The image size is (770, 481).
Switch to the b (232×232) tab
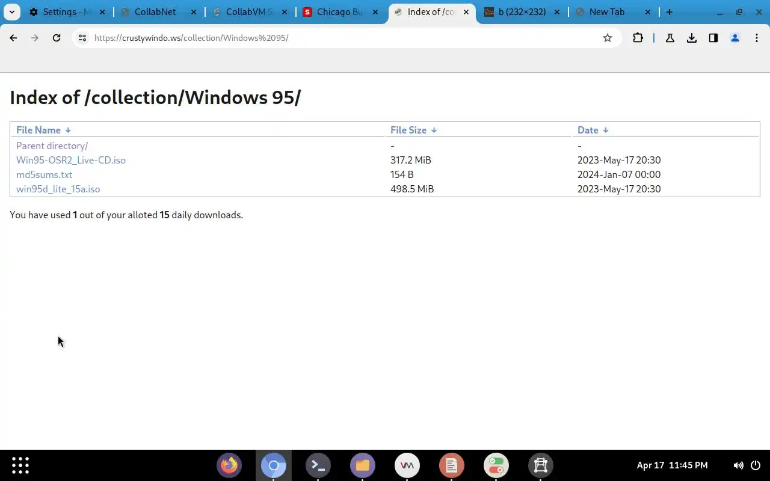point(522,12)
